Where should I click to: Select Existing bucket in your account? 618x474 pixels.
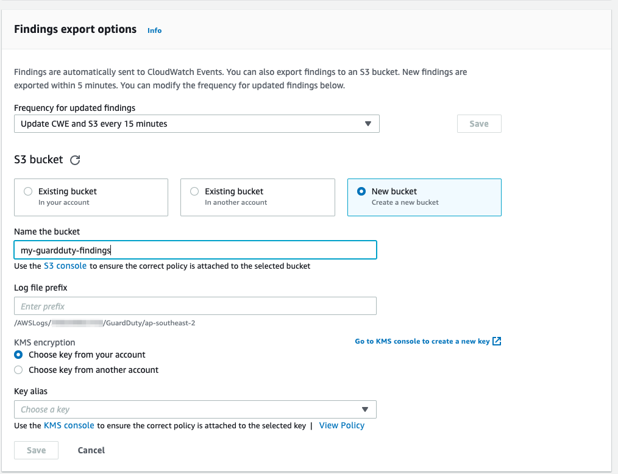[91, 197]
